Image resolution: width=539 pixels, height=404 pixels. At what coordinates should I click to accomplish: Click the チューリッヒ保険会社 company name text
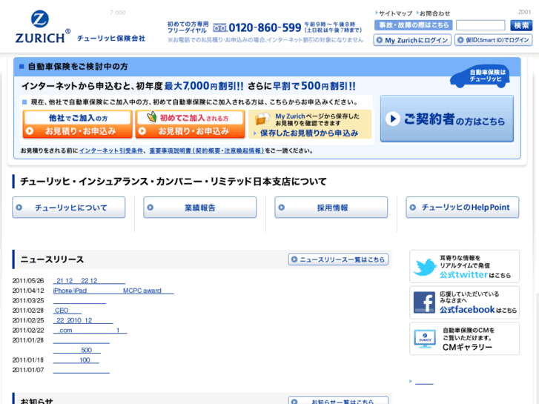click(x=111, y=38)
